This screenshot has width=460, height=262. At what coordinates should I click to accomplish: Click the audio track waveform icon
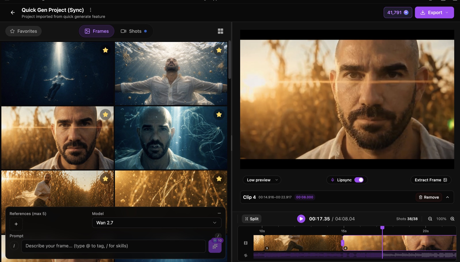(246, 255)
